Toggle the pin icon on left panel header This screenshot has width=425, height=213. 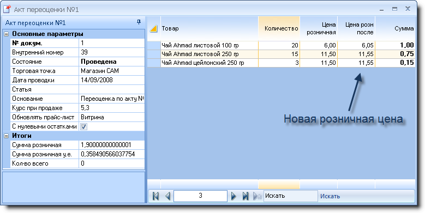139,22
